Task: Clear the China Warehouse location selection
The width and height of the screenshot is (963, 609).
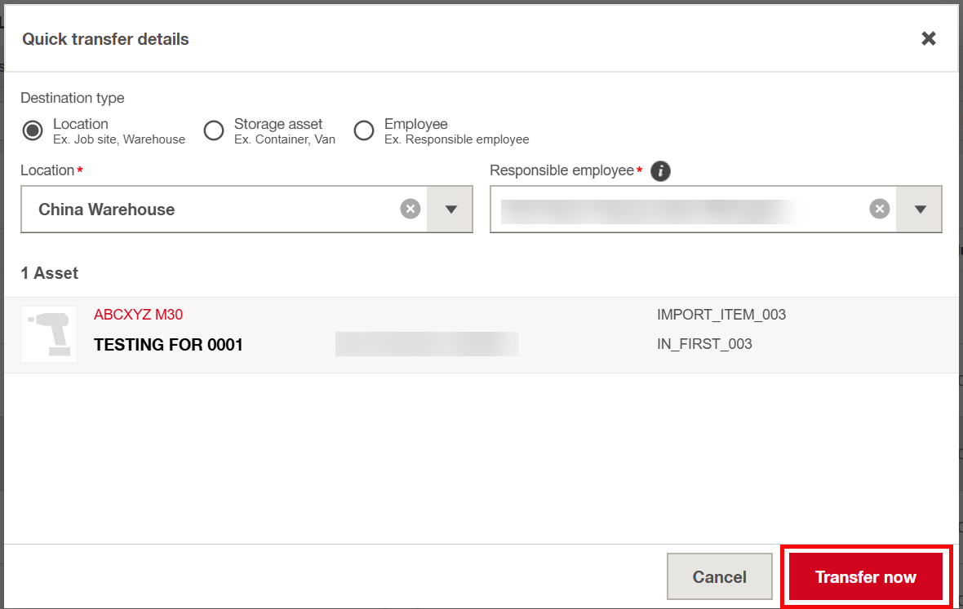Action: point(410,210)
